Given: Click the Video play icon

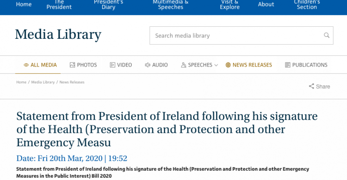Looking at the screenshot, I should (x=112, y=65).
